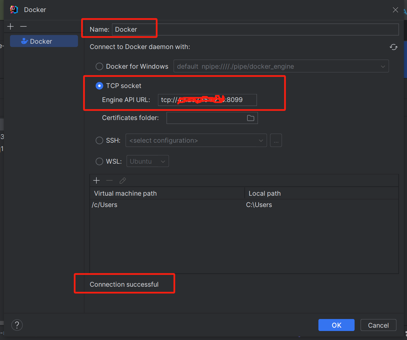Close the Docker dialog window
Viewport: 407px width, 340px height.
pos(395,10)
